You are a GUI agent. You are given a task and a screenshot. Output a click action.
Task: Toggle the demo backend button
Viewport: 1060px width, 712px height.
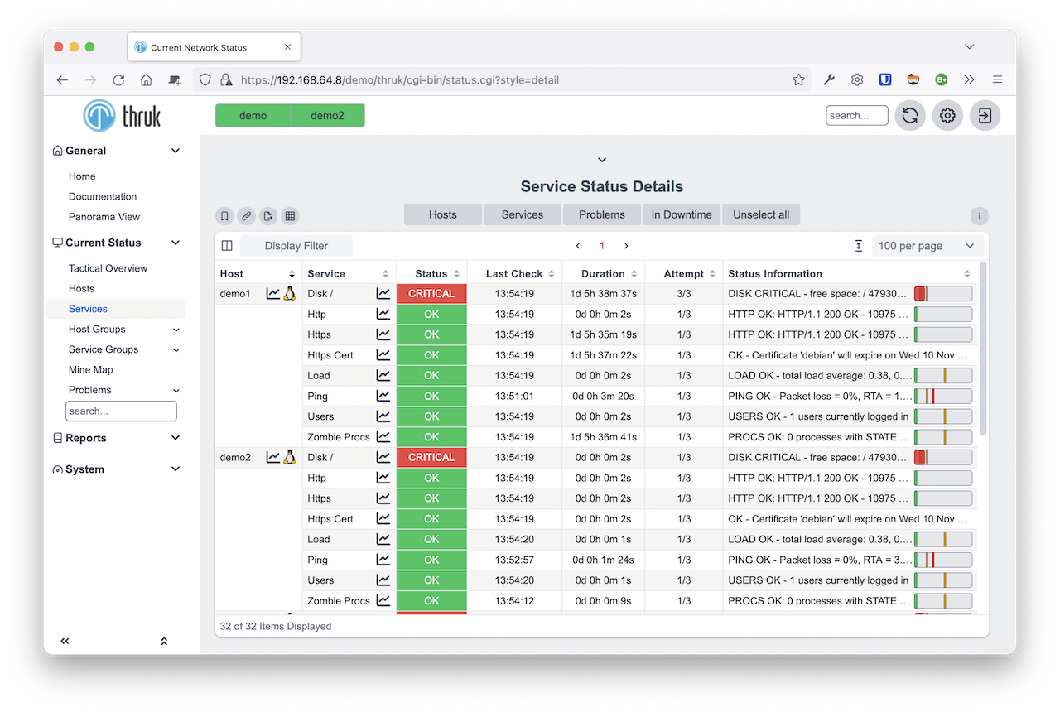click(x=253, y=116)
